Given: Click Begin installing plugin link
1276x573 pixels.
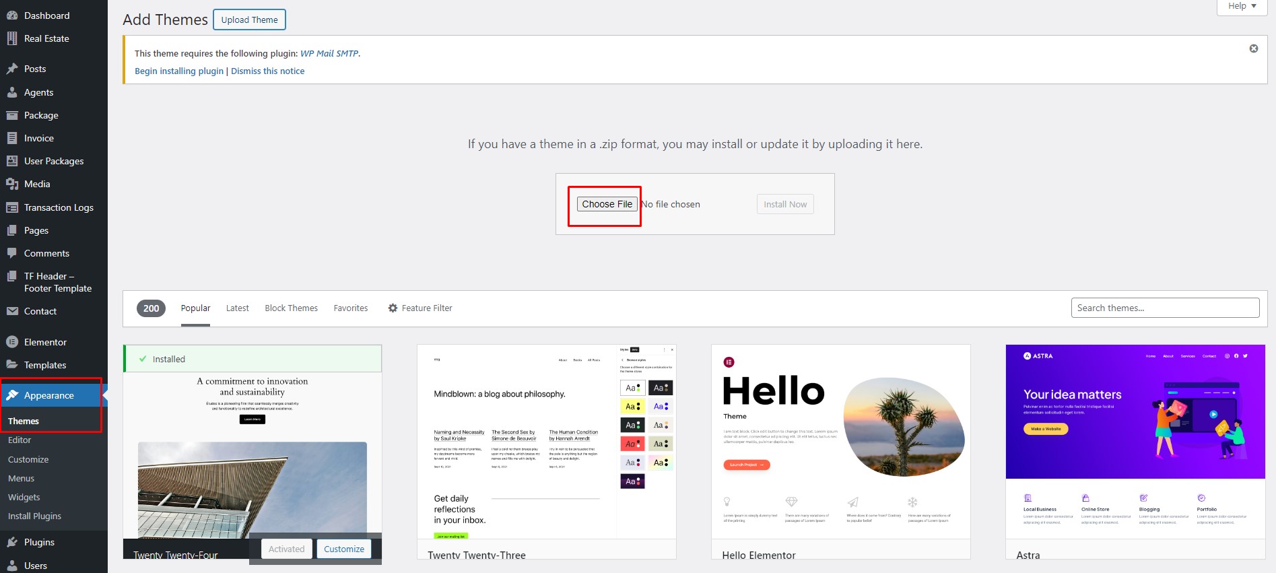Looking at the screenshot, I should coord(179,71).
